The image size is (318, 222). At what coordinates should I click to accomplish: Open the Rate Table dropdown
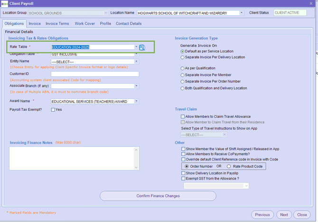(136, 47)
